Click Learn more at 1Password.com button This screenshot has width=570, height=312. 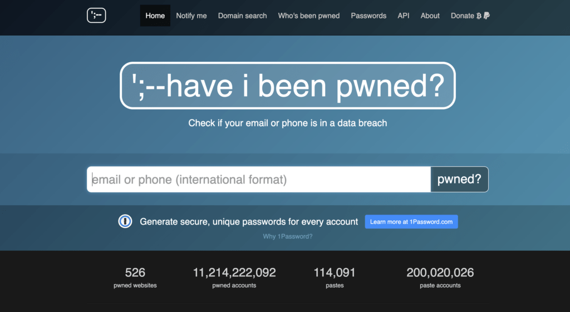pos(411,221)
